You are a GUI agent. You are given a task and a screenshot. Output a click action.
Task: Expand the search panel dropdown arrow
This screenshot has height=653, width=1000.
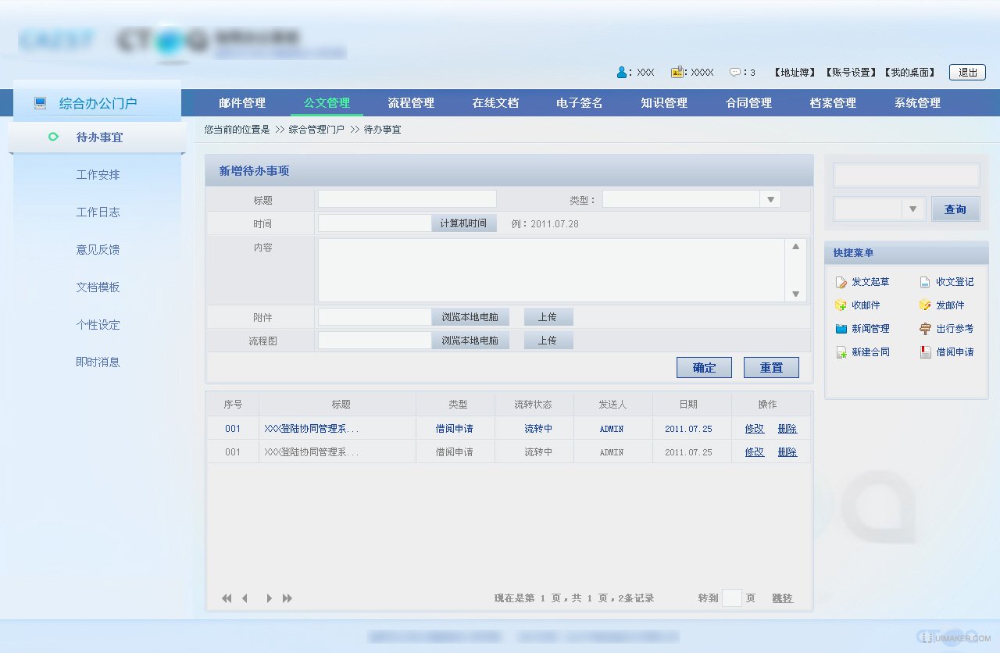coord(912,209)
